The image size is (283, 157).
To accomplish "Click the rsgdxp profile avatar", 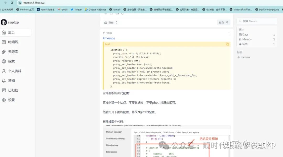I will point(4,22).
